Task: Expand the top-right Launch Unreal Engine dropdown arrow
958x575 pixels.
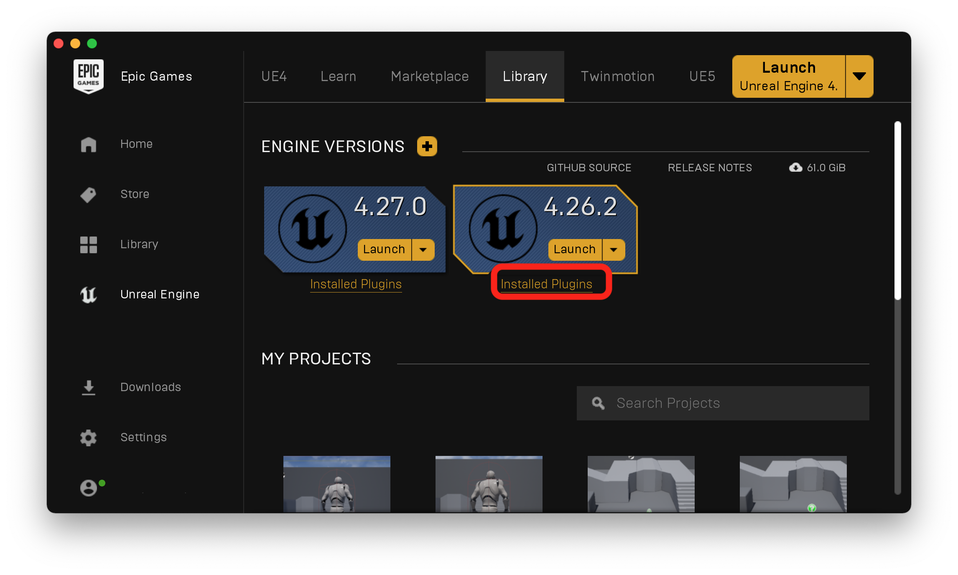Action: coord(859,76)
